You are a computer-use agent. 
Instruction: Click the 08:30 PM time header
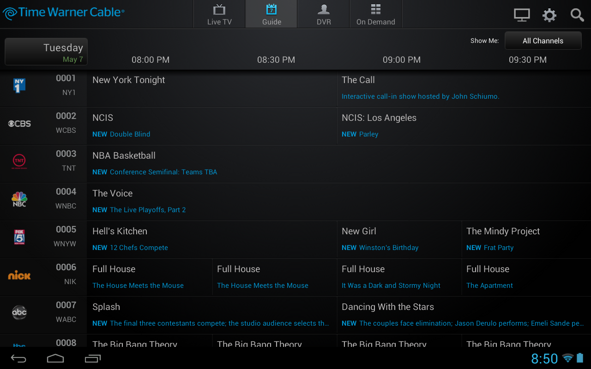point(276,60)
